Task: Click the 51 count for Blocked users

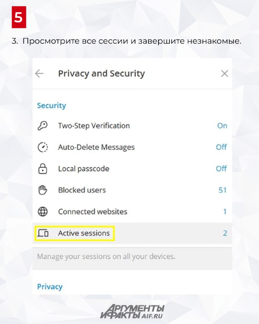Action: 223,190
